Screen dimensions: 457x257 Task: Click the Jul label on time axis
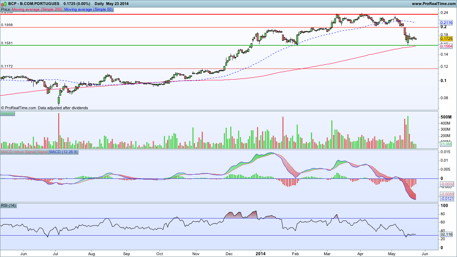tap(55, 254)
